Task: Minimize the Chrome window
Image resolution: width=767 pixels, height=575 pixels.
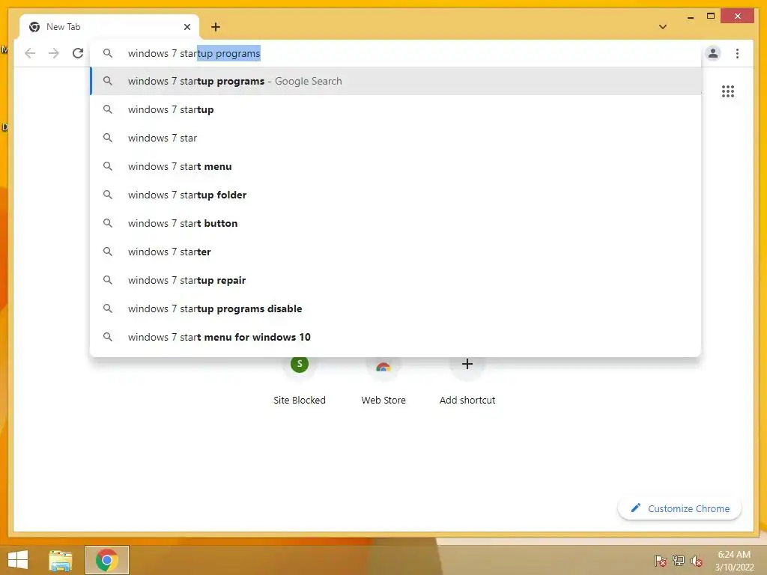Action: coord(690,17)
